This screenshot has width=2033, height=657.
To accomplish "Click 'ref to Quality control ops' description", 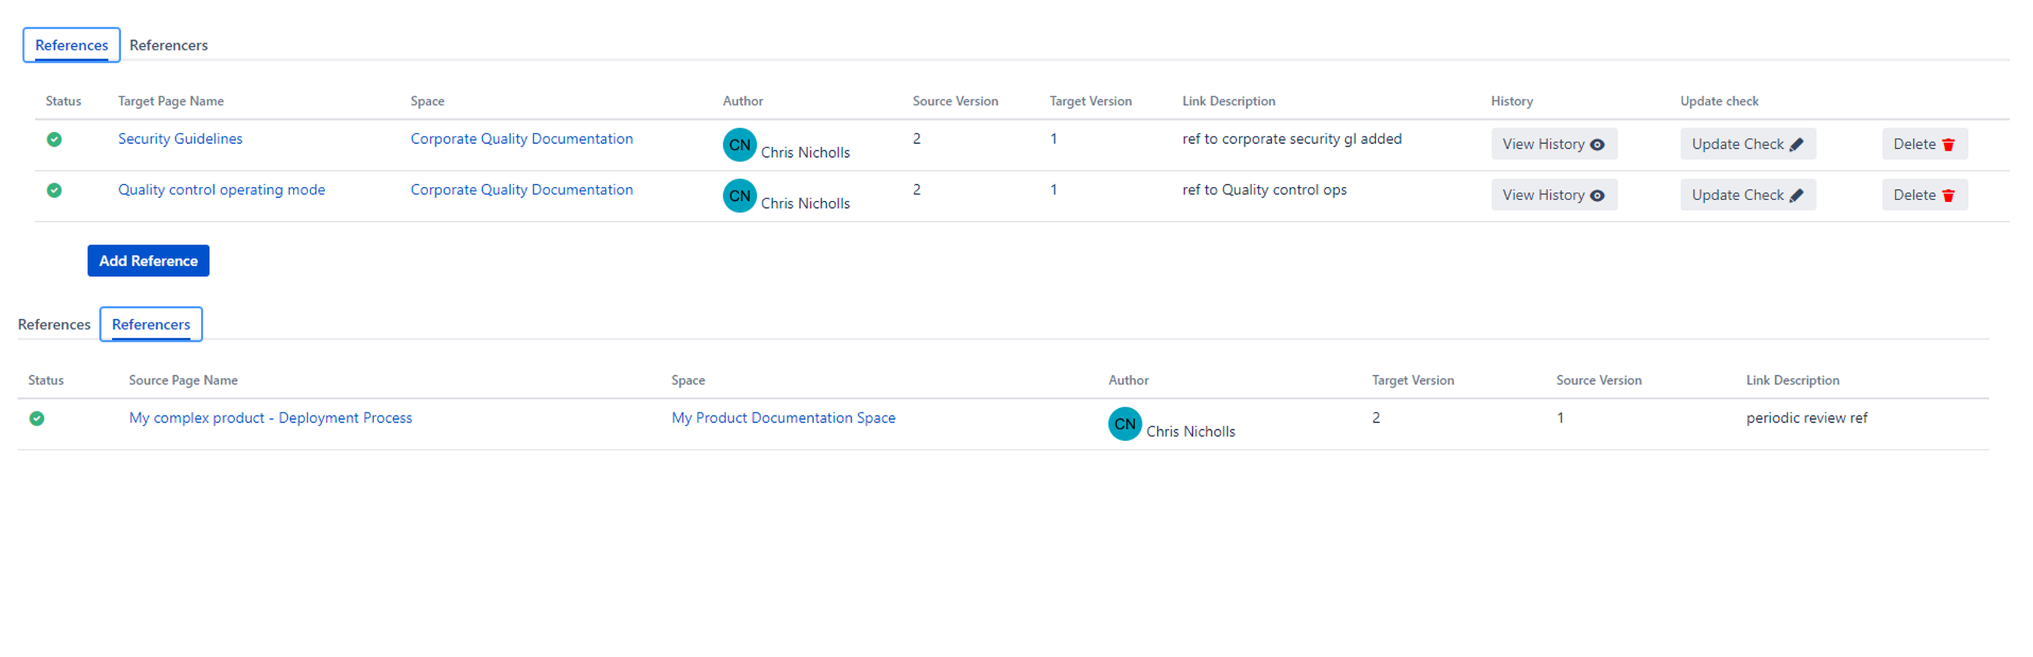I will 1264,190.
